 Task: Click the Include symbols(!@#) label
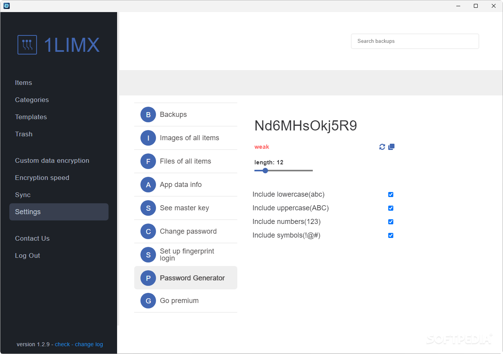(x=286, y=235)
